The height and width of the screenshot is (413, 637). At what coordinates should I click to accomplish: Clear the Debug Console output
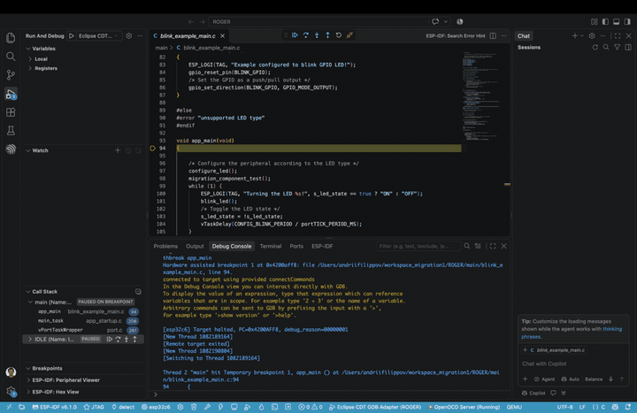(478, 246)
